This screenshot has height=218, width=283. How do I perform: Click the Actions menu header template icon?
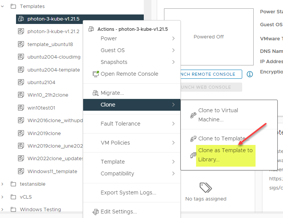pyautogui.click(x=91, y=29)
